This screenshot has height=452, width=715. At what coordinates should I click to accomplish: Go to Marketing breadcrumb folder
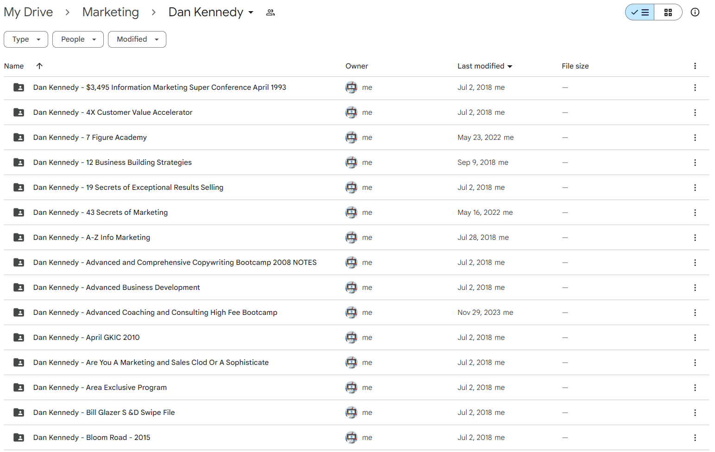[x=110, y=13]
